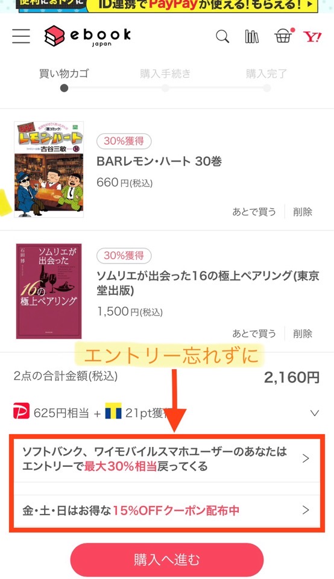Open the SoftBank 最大30%相当 entry row
334x579 pixels.
[x=167, y=459]
